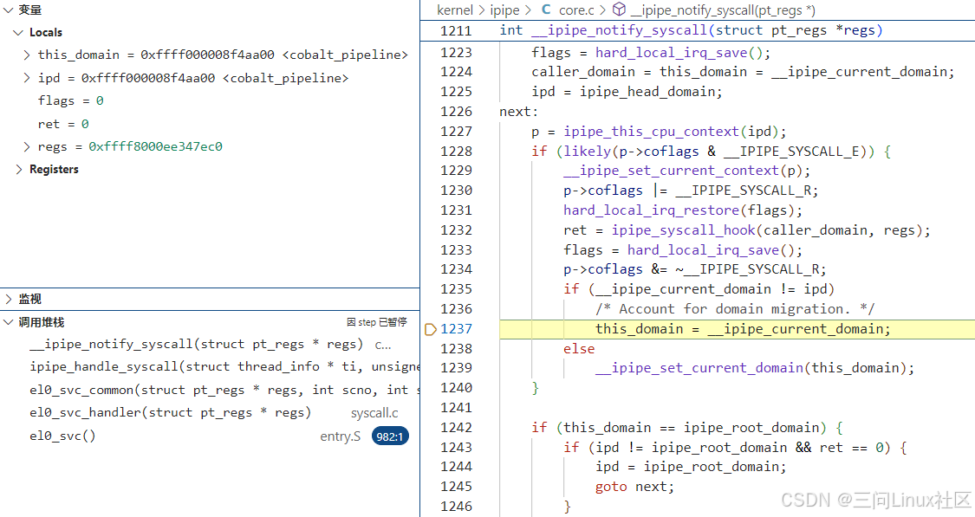The image size is (975, 517).
Task: Expand the regs variable
Action: [26, 146]
